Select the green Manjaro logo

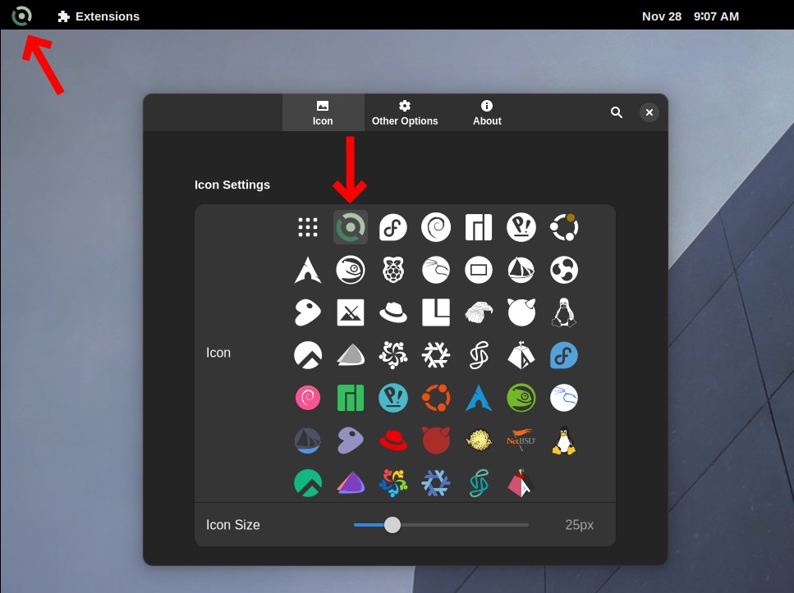point(351,398)
